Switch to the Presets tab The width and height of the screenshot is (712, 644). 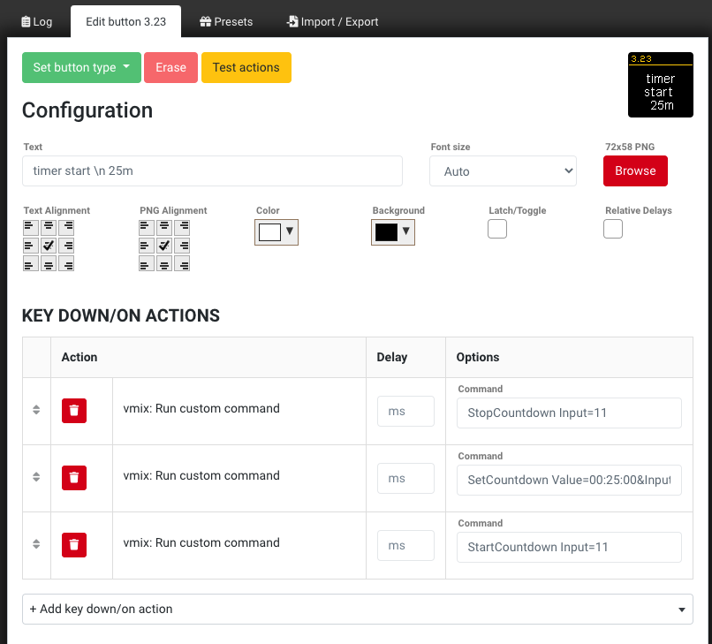pos(225,21)
